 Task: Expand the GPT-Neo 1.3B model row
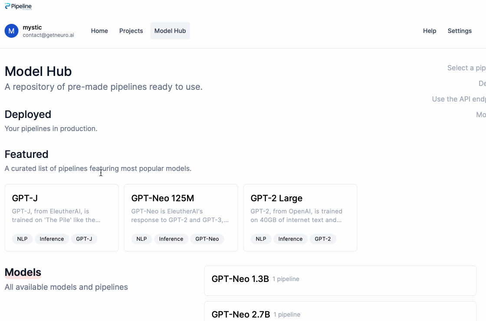[x=340, y=281]
